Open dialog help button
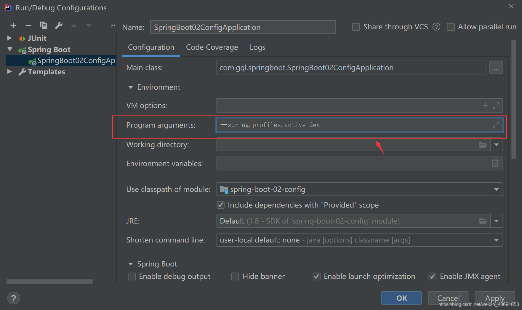Viewport: 522px width, 310px height. 14,298
